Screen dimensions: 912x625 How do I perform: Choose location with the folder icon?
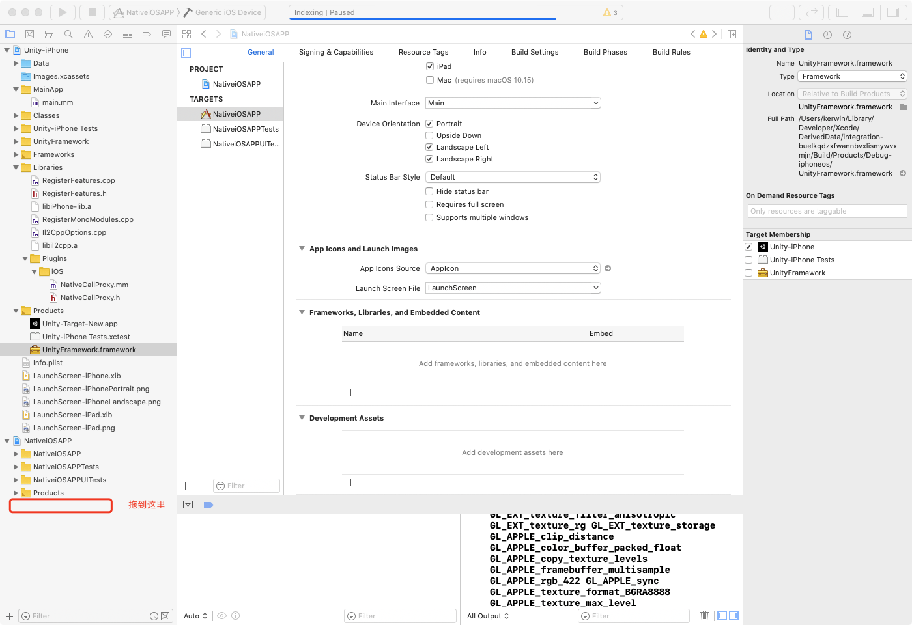(x=904, y=107)
